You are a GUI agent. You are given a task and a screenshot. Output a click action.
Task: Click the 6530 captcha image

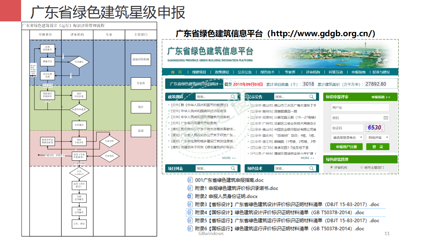[375, 128]
